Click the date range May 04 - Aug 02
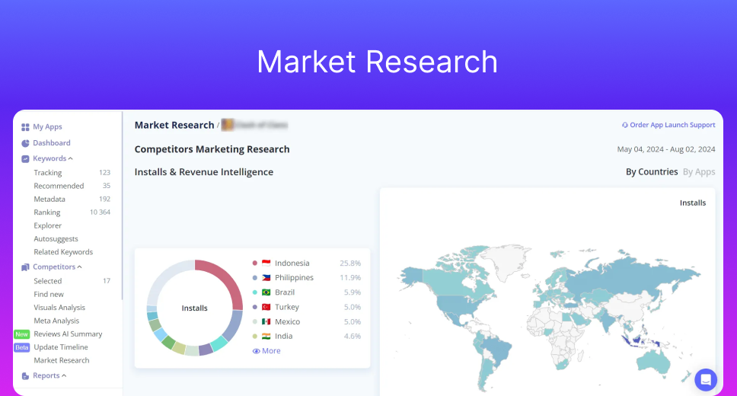Image resolution: width=737 pixels, height=396 pixels. point(665,149)
